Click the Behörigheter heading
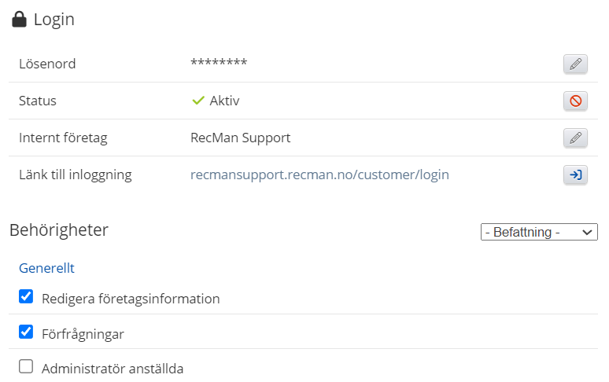609x382 pixels. [59, 230]
